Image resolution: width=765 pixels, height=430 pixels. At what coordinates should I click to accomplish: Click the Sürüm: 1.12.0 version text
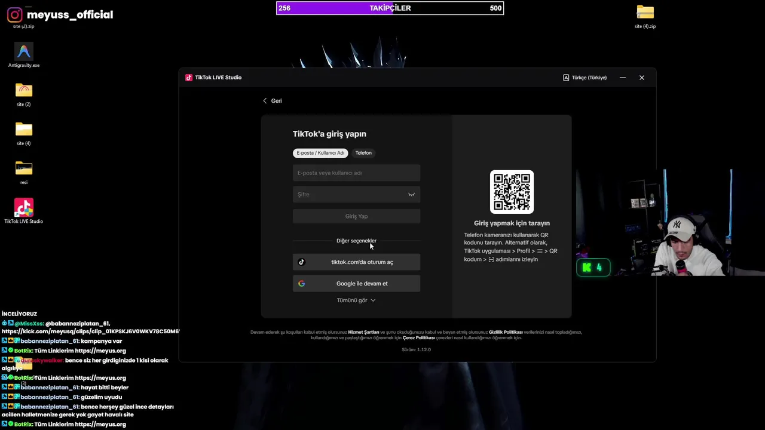[416, 349]
